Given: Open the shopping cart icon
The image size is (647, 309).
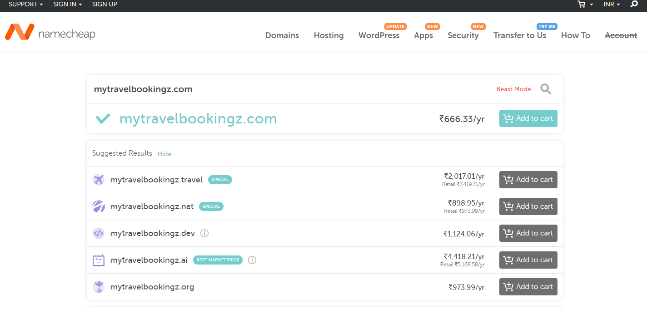Looking at the screenshot, I should point(582,4).
